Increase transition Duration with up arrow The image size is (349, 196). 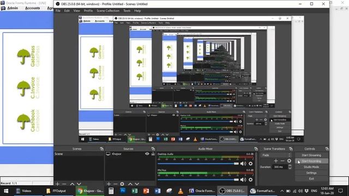click(290, 166)
